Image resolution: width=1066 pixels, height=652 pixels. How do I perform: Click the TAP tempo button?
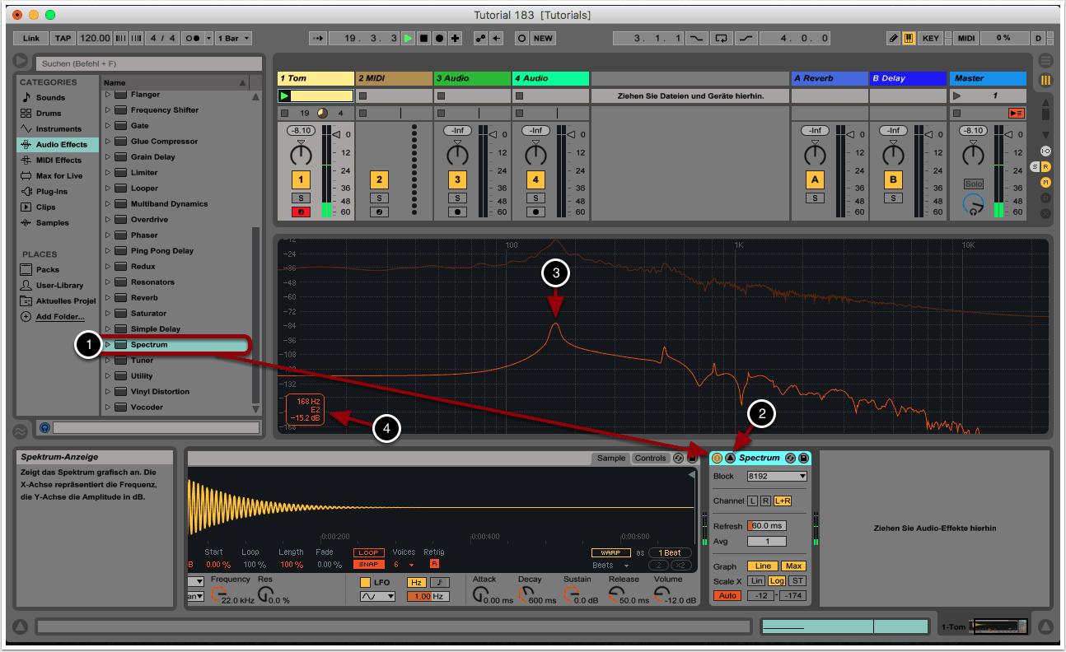click(63, 39)
